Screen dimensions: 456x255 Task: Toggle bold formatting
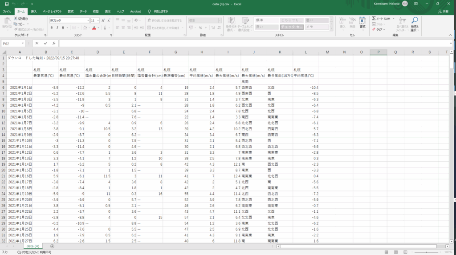[52, 28]
